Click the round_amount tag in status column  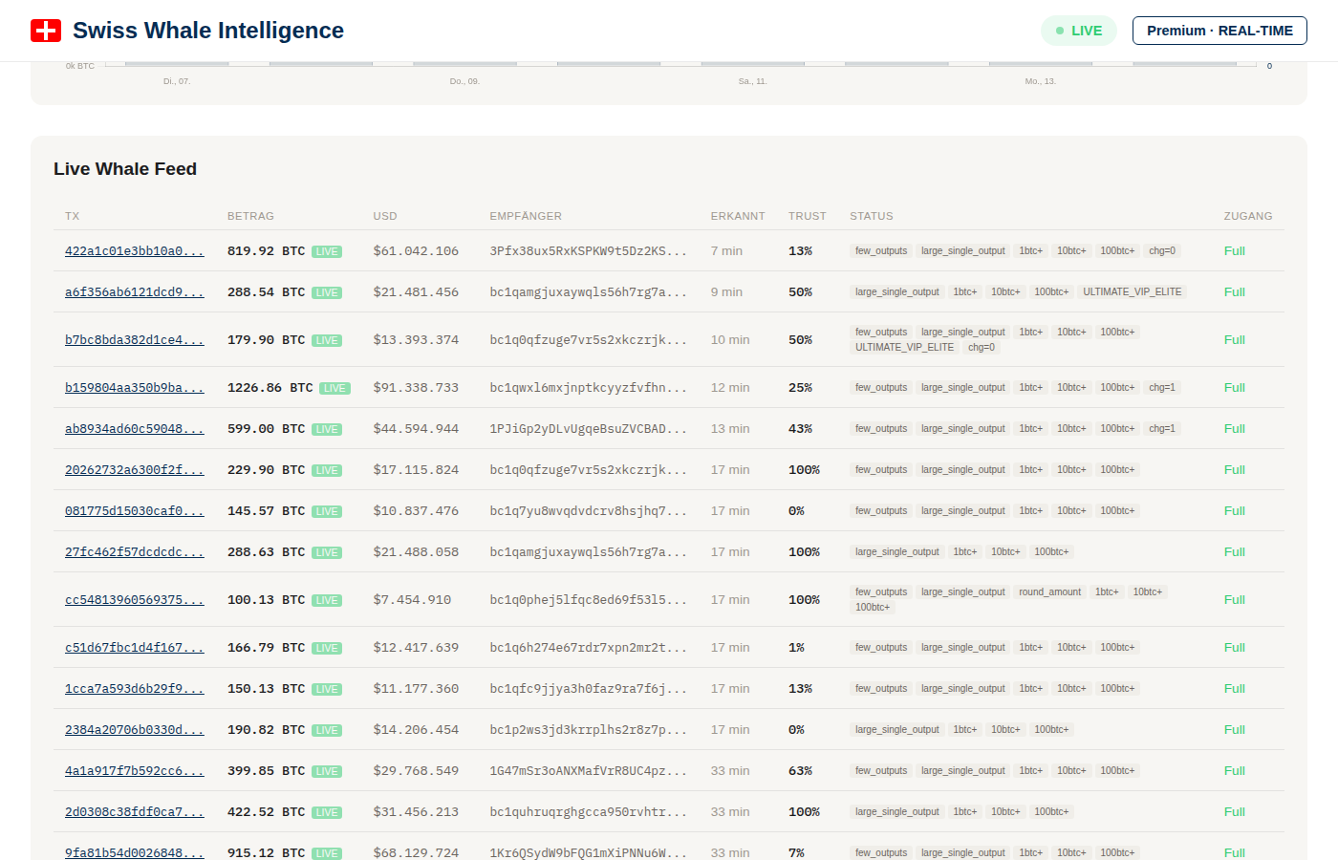pyautogui.click(x=1049, y=592)
